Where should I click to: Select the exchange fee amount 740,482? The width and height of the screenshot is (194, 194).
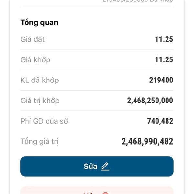click(160, 121)
